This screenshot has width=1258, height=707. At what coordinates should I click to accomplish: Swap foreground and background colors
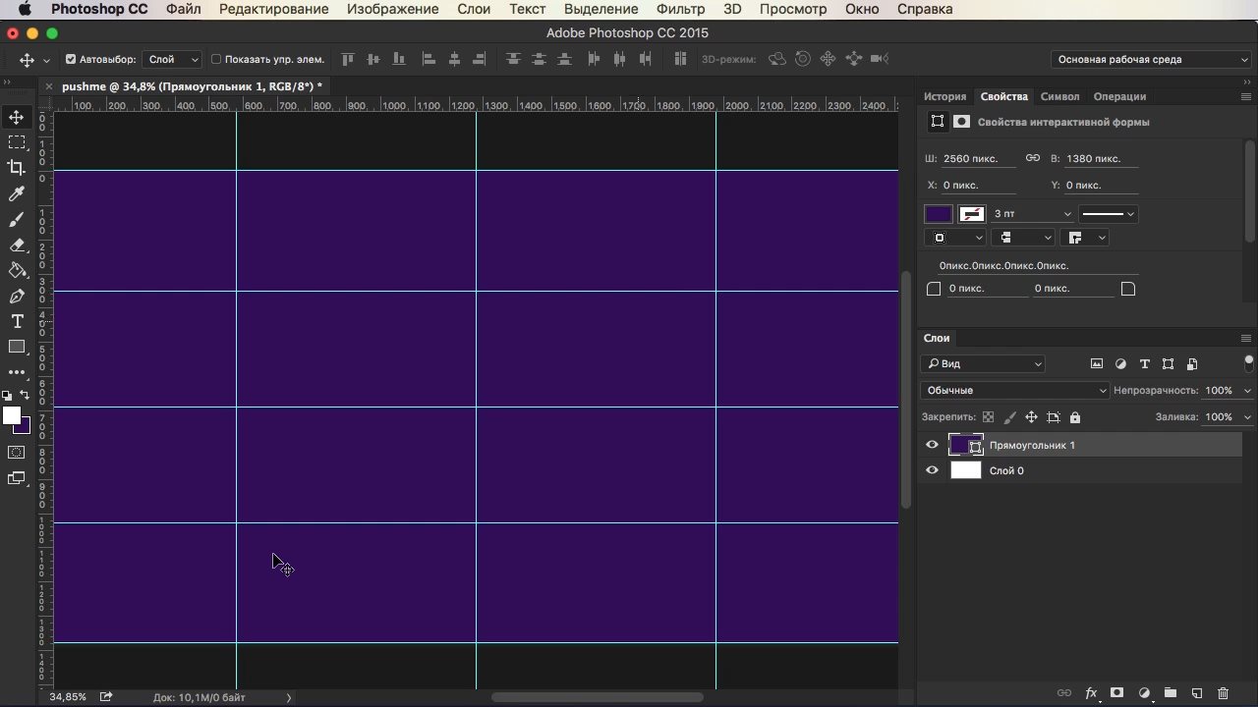point(25,396)
